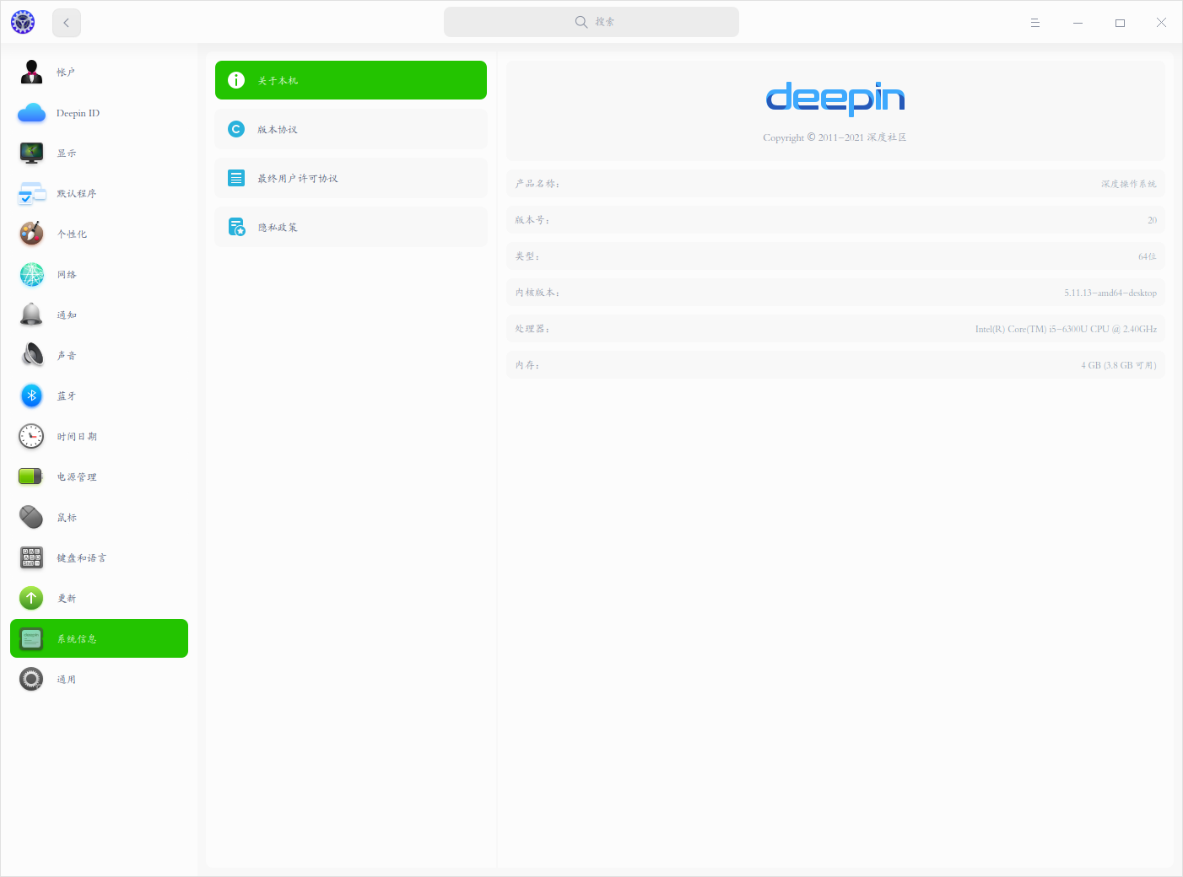Select the 个性化 (Personalization) palette icon

[32, 234]
